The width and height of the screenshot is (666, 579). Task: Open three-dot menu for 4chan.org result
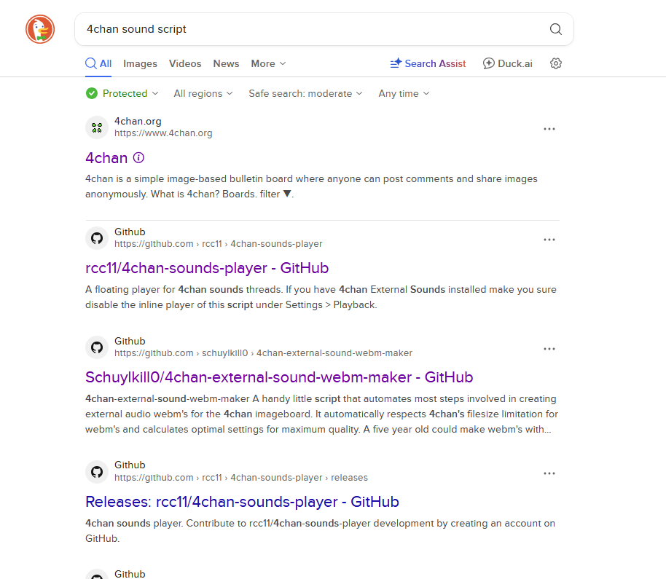[x=549, y=129]
